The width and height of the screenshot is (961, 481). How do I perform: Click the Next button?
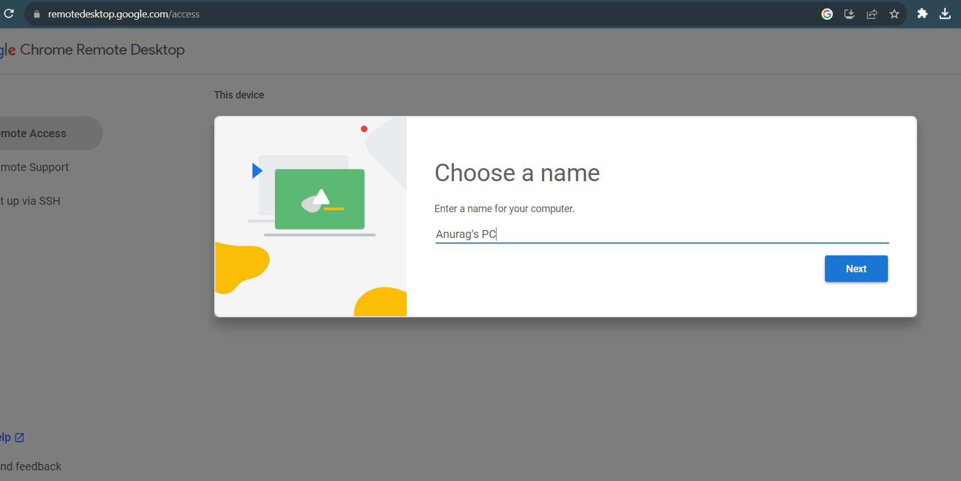pos(856,269)
